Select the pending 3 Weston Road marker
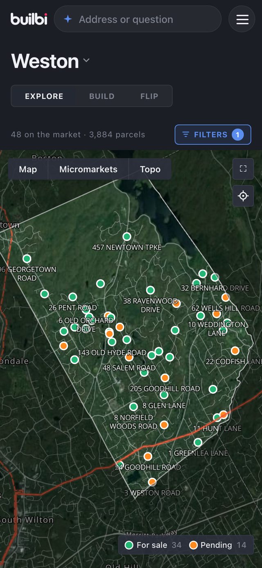This screenshot has height=568, width=262. (152, 482)
